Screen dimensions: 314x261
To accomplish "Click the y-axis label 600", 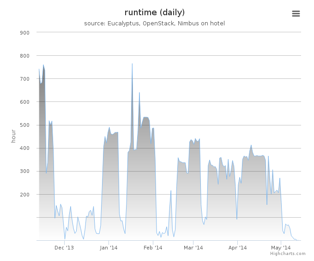I will point(24,102).
